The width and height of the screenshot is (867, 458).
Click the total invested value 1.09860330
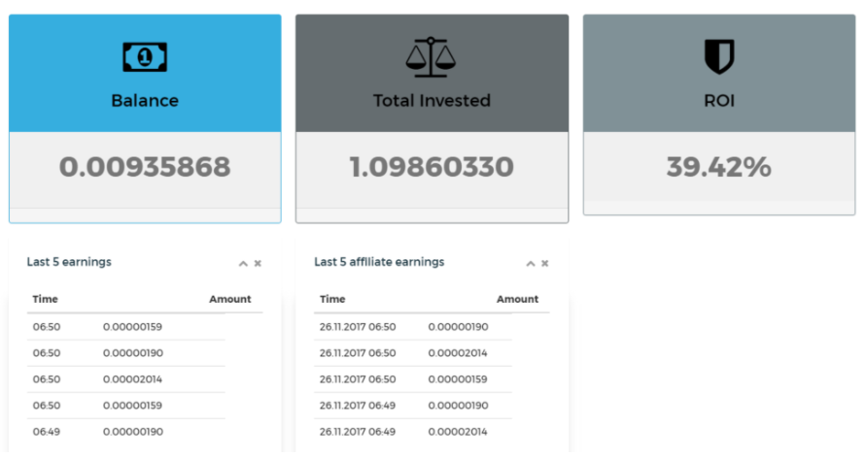(432, 167)
